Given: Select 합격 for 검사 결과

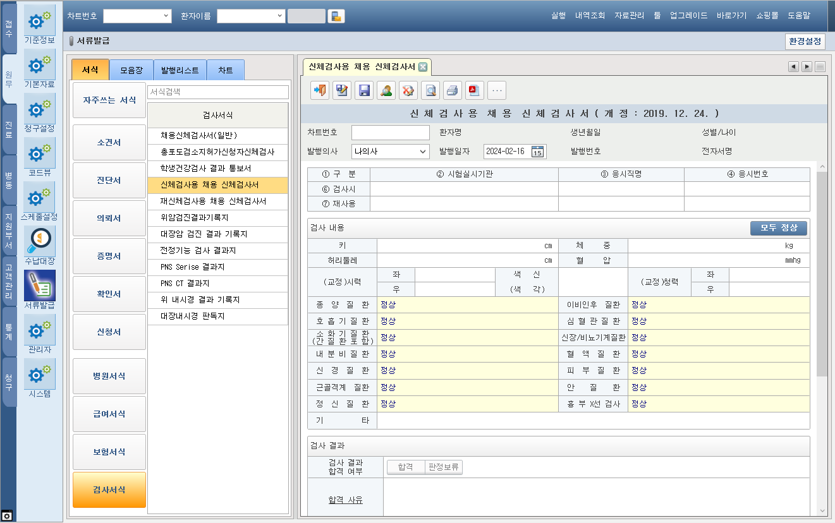Looking at the screenshot, I should pyautogui.click(x=405, y=467).
